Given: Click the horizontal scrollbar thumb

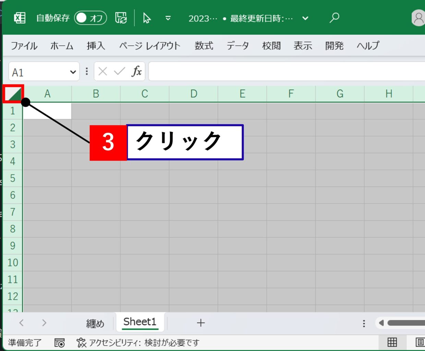Looking at the screenshot, I should pyautogui.click(x=406, y=323).
